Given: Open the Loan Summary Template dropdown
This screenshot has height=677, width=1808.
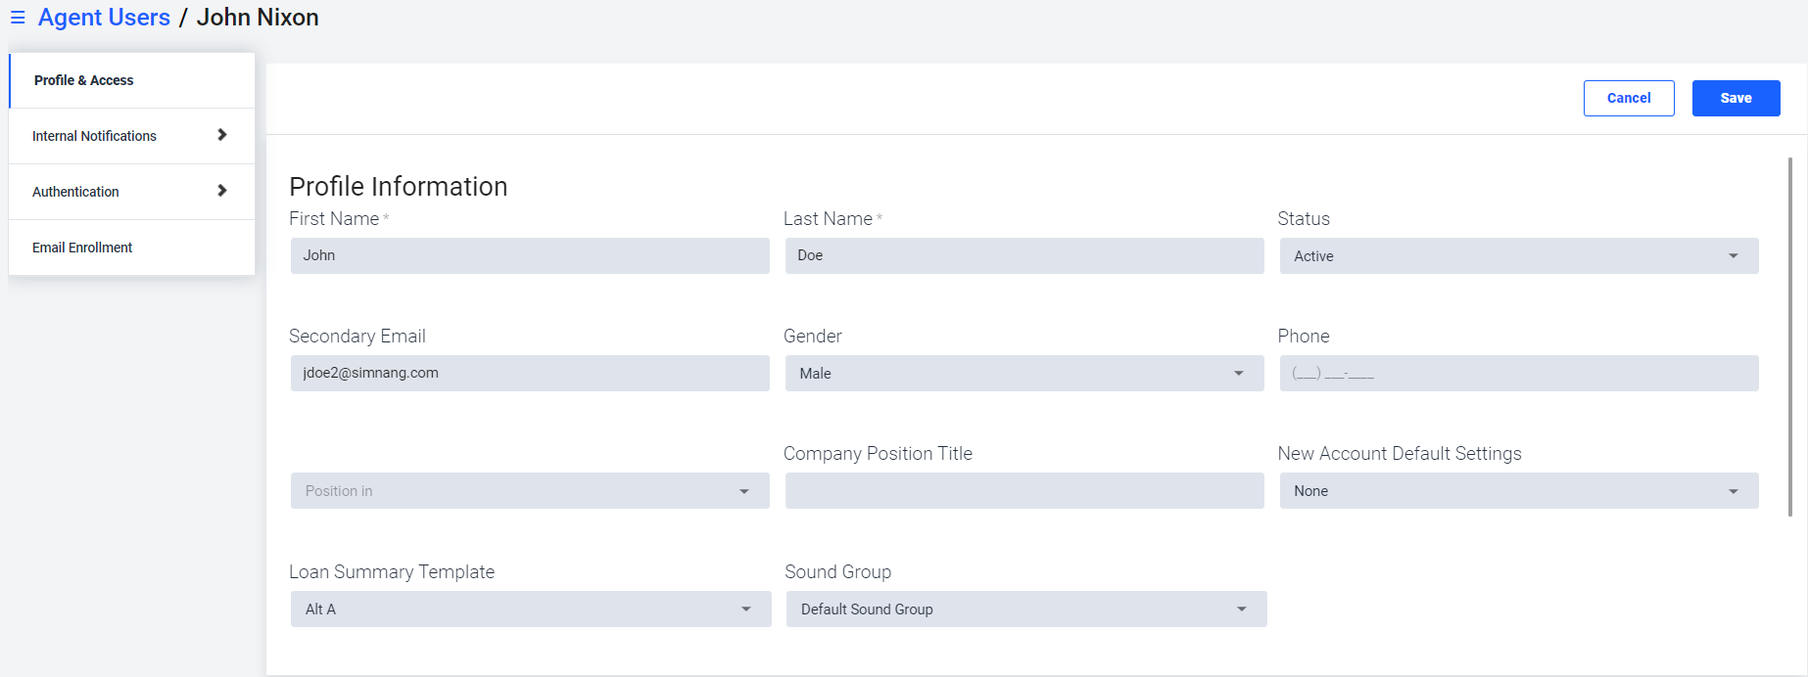Looking at the screenshot, I should tap(531, 609).
